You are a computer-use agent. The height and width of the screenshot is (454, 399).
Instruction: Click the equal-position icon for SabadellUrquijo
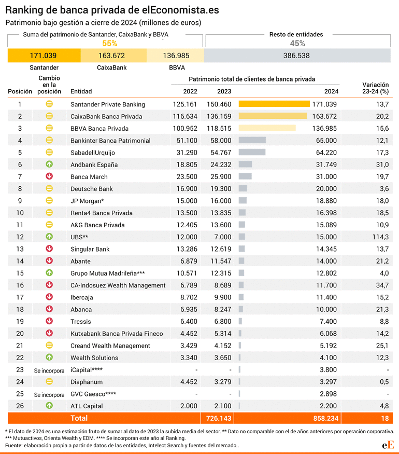[49, 153]
